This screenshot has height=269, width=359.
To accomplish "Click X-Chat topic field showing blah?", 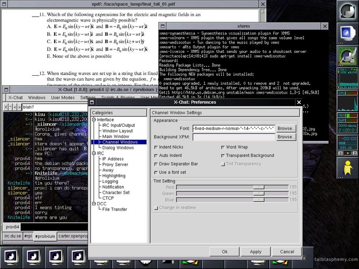I will pyautogui.click(x=55, y=107).
